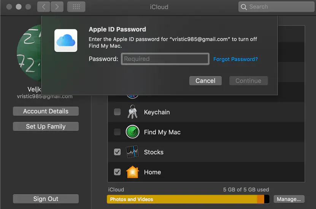
Task: Click the Keychain keys icon
Action: [x=132, y=112]
